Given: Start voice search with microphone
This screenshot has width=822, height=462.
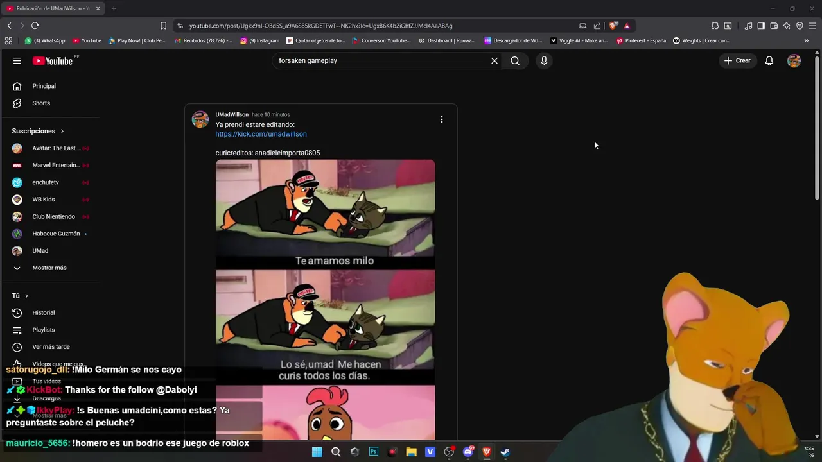Looking at the screenshot, I should [544, 60].
